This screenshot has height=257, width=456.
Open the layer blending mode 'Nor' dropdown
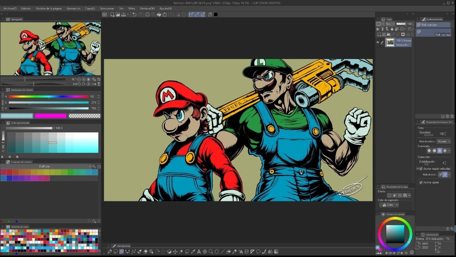pyautogui.click(x=390, y=24)
